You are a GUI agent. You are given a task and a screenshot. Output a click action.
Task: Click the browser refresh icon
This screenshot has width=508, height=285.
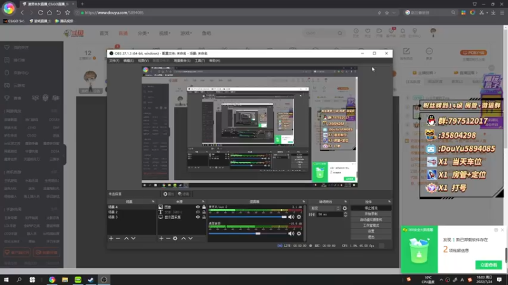click(41, 13)
